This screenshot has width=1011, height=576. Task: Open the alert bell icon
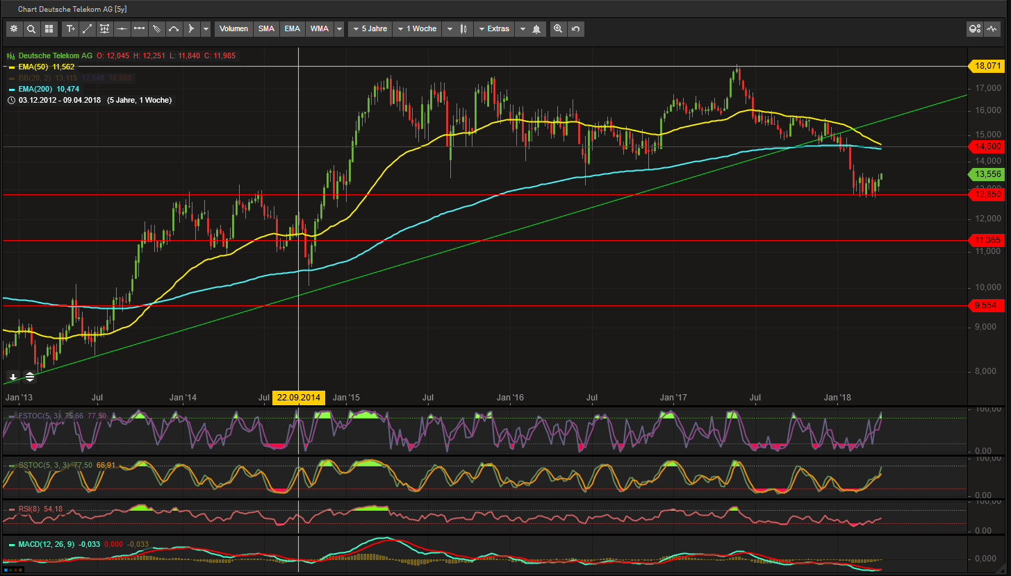(x=535, y=28)
